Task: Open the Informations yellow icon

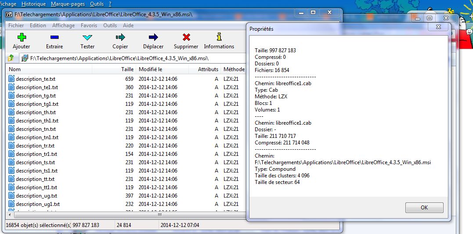Action: [219, 38]
